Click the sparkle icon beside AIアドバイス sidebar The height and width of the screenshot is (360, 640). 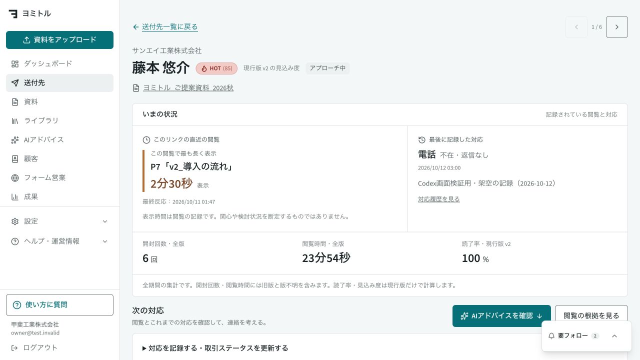15,140
